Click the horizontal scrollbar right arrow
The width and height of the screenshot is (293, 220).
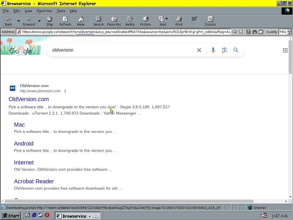click(286, 201)
